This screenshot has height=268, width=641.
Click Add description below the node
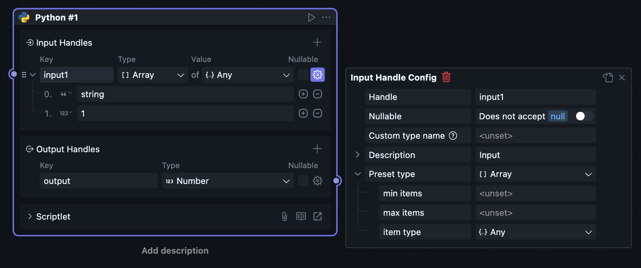[175, 251]
